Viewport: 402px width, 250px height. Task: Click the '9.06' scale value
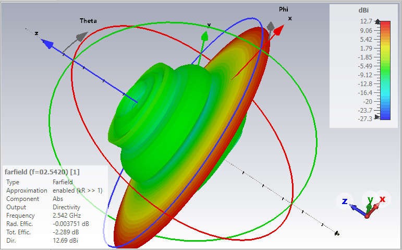coord(366,31)
